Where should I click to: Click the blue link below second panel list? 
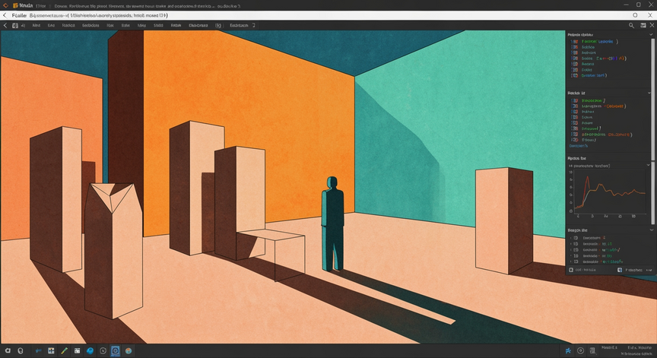[x=579, y=146]
